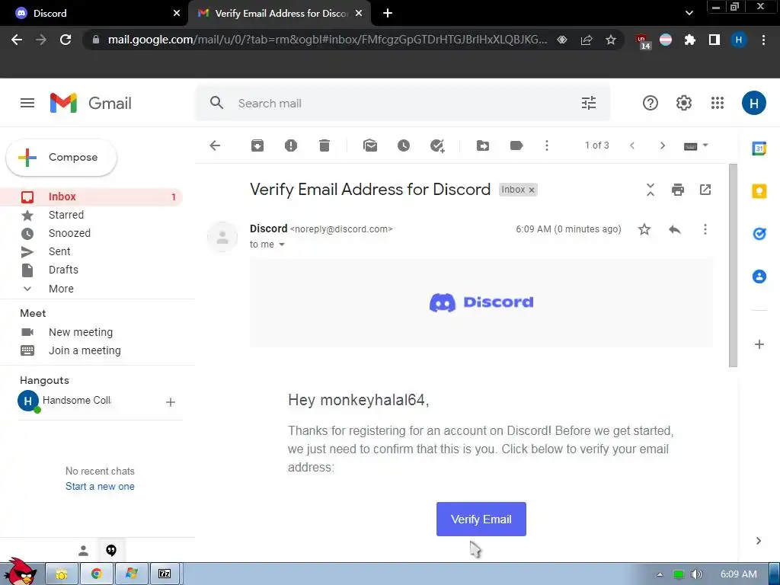Show Hangouts contacts person icon
Viewport: 780px width, 585px height.
coord(84,551)
